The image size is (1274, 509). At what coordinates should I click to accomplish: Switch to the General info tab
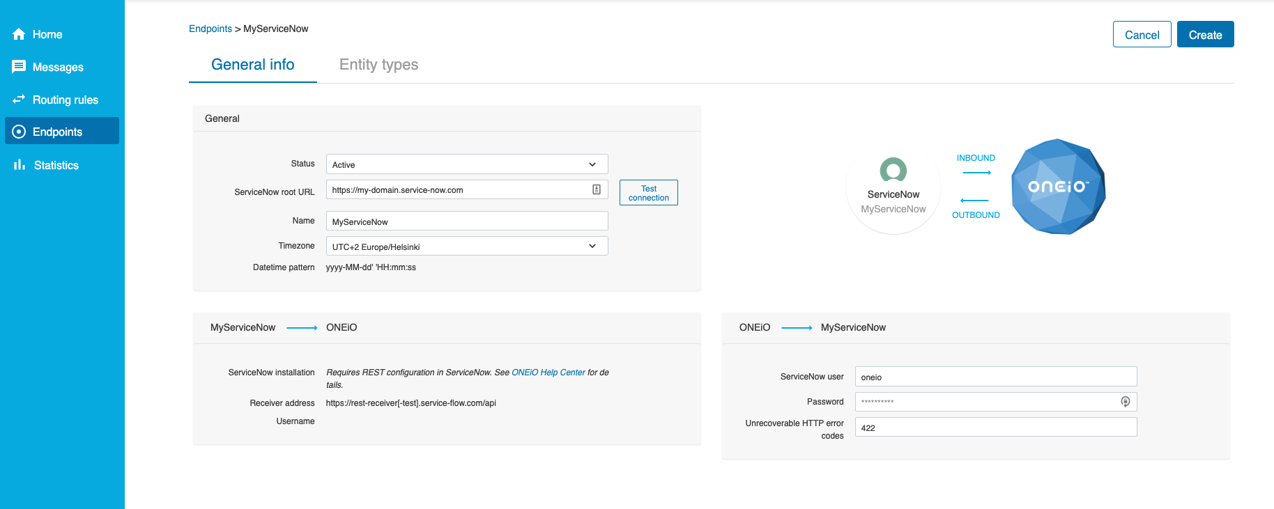point(253,65)
